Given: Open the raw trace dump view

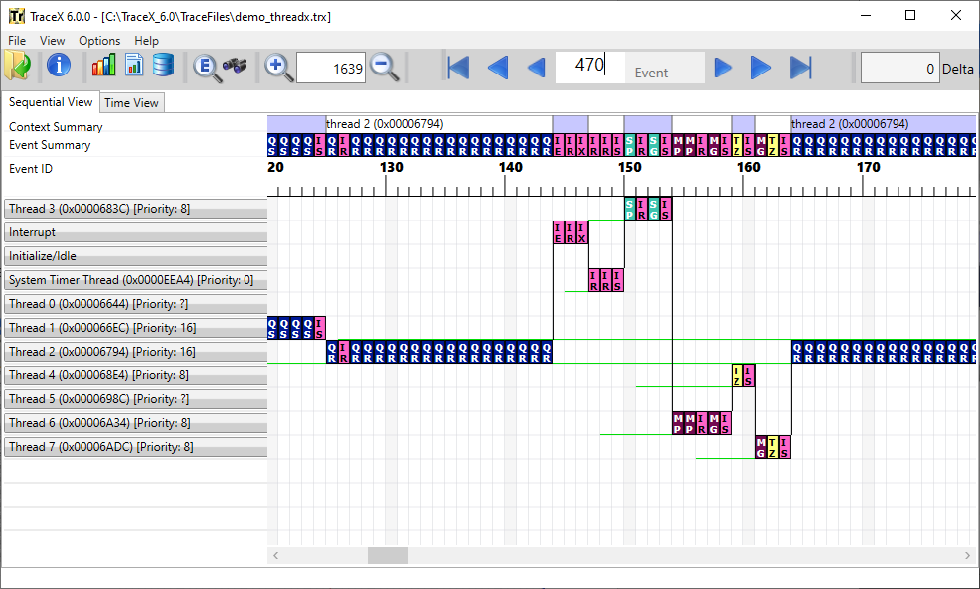Looking at the screenshot, I should (163, 67).
